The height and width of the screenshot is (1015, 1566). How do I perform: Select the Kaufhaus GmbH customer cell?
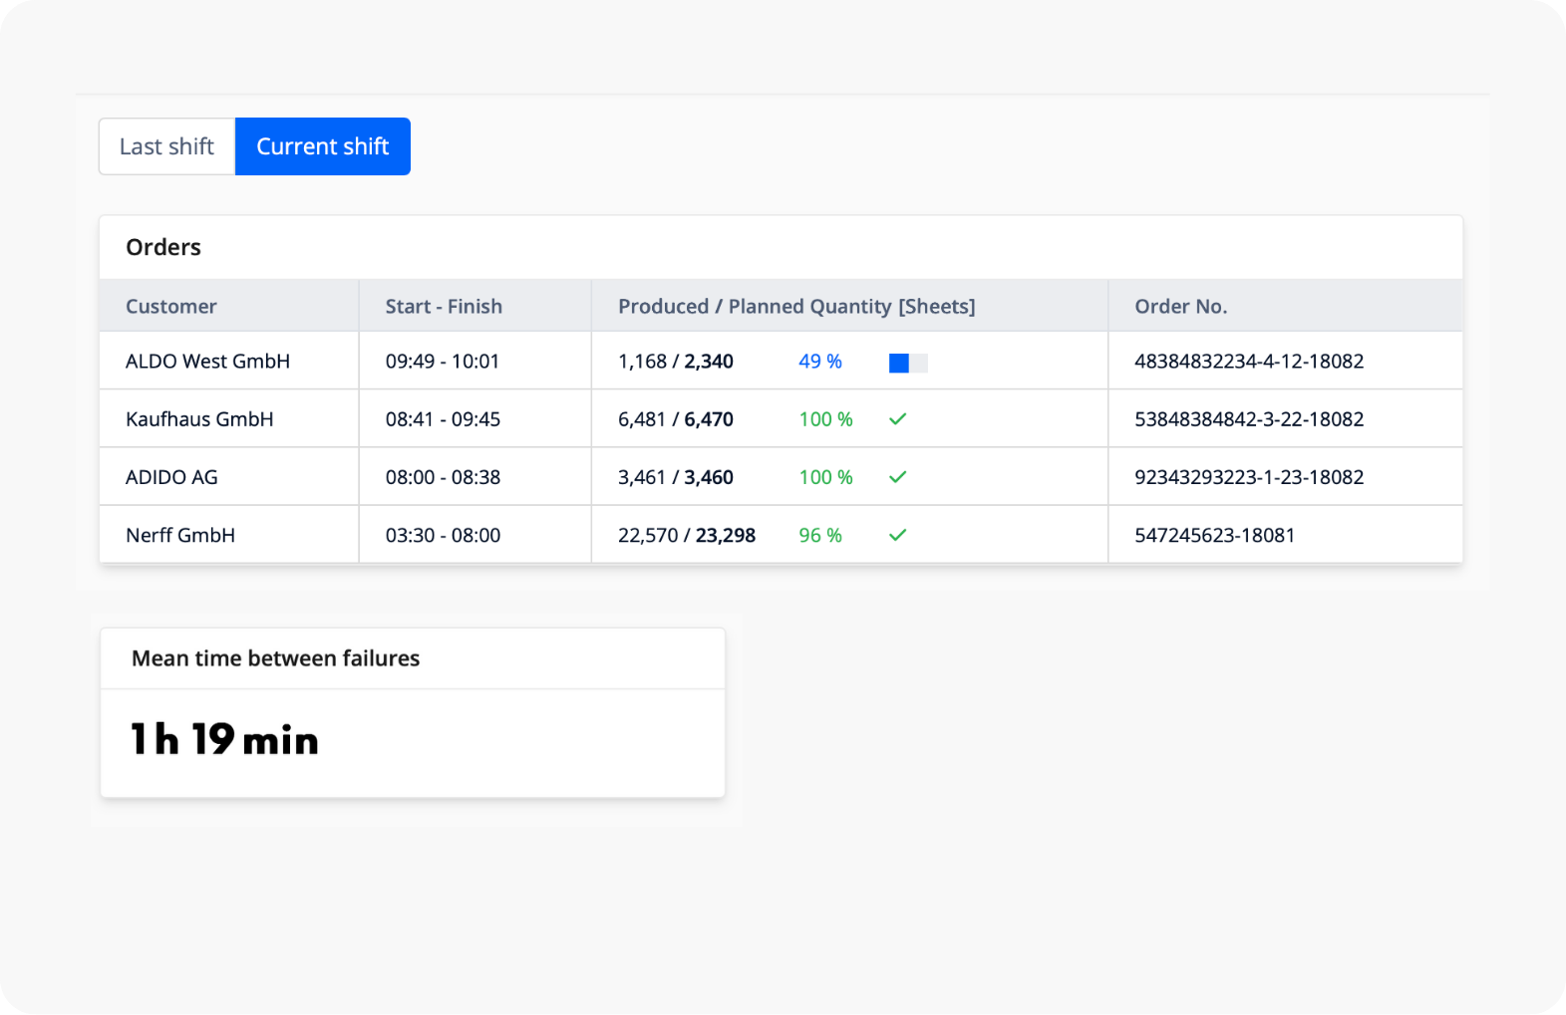point(199,419)
